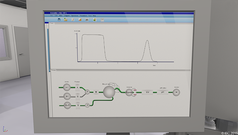The image size is (238, 135).
Task: Click the green report toolbar icon
Action: pos(95,19)
